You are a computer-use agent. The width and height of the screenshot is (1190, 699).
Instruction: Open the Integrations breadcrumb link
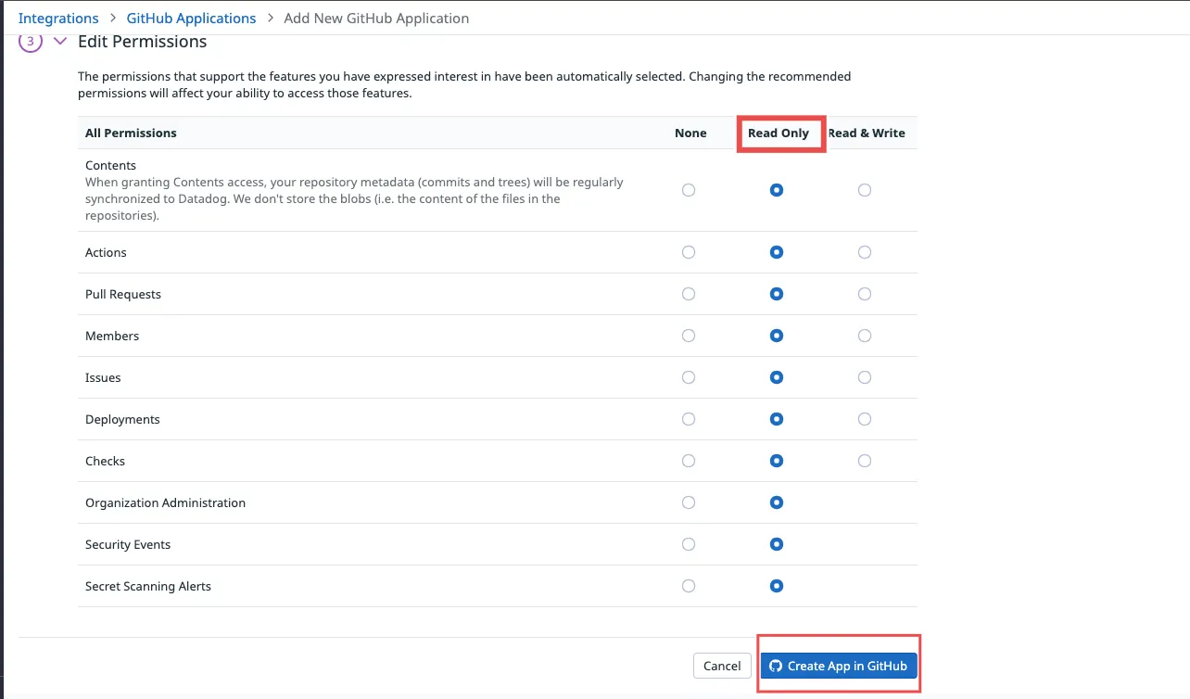point(58,18)
